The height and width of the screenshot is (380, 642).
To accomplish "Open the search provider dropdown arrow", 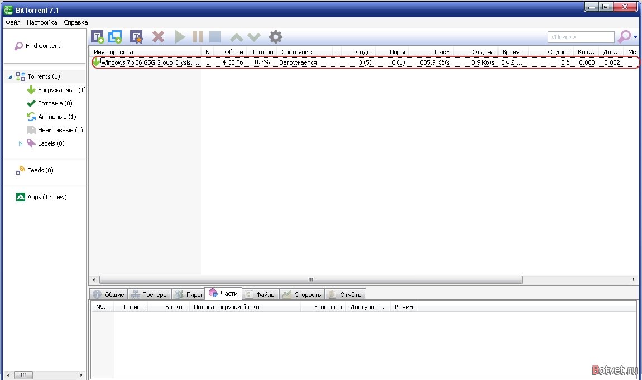I will pyautogui.click(x=635, y=37).
